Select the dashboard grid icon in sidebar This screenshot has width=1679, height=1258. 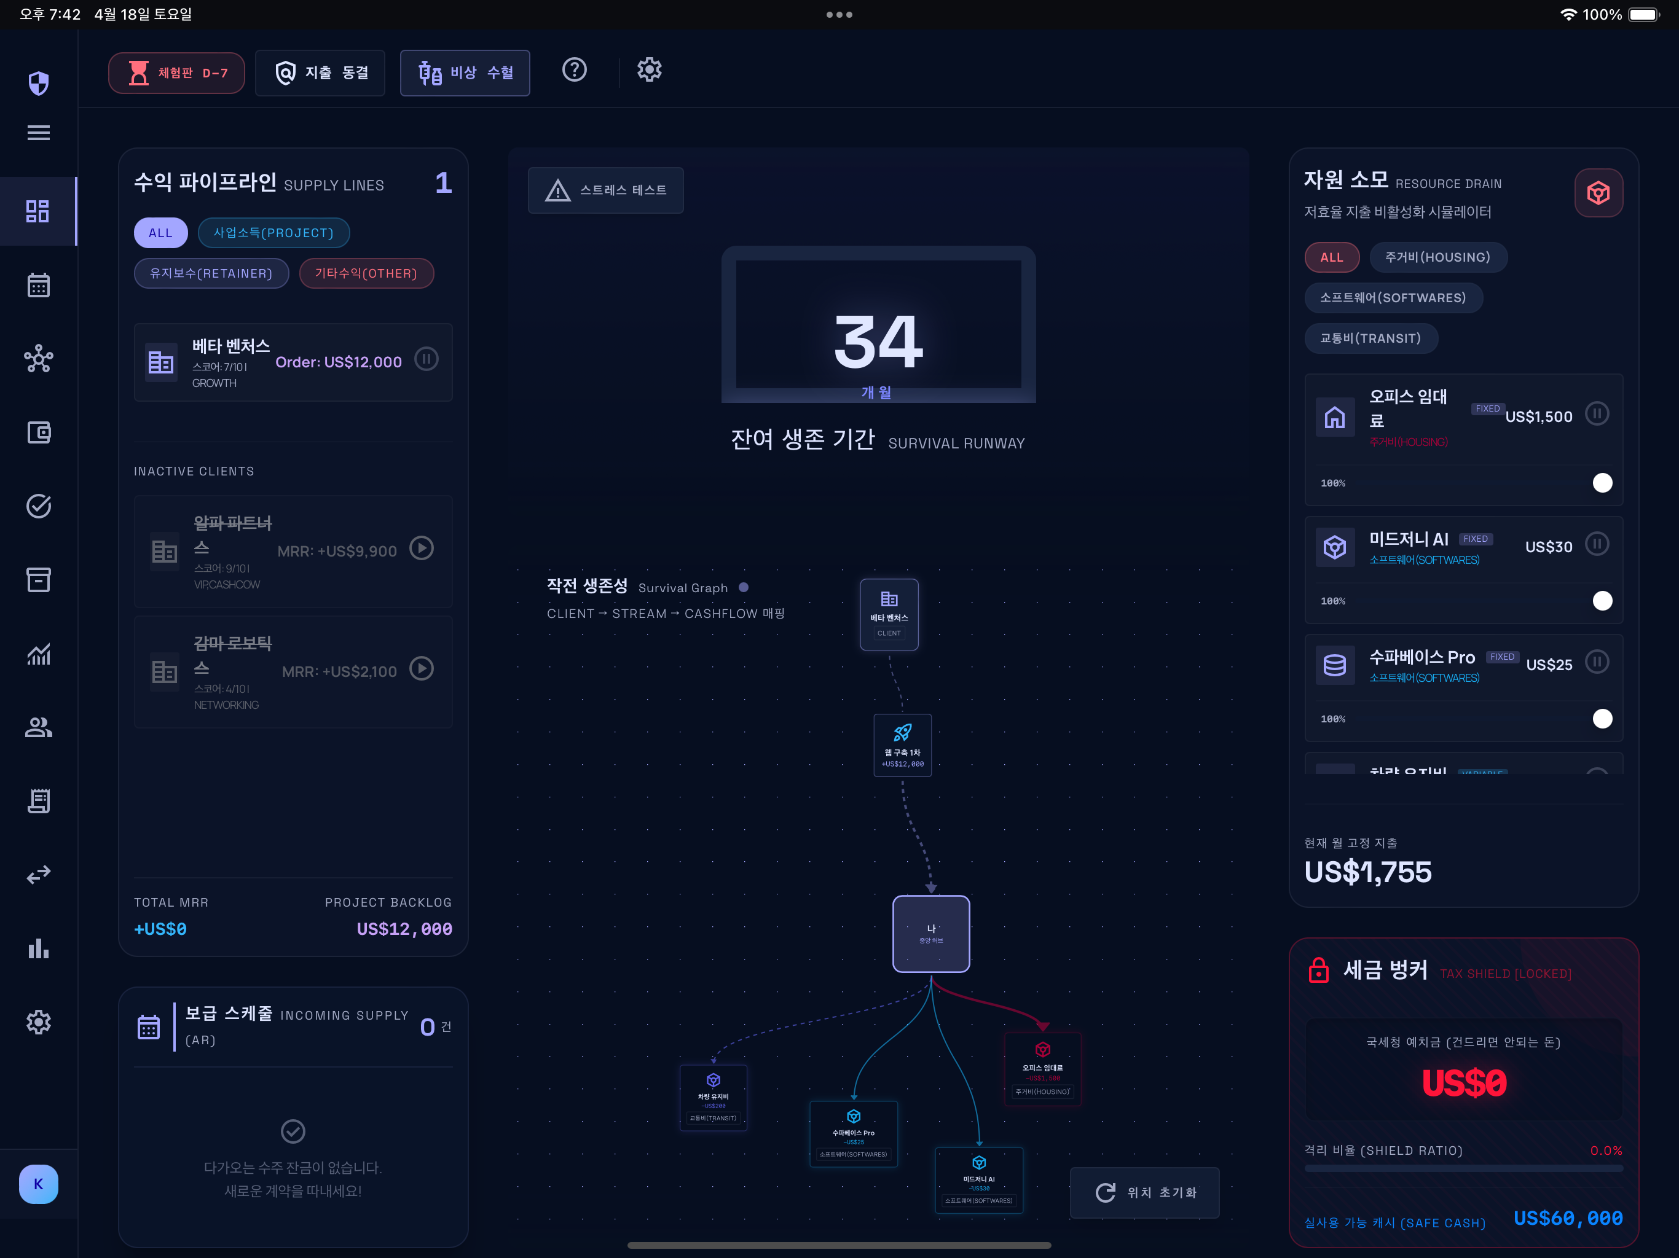(38, 211)
